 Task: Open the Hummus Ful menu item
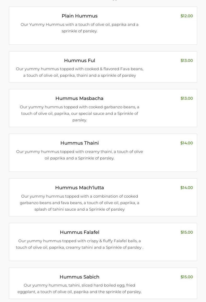point(79,61)
